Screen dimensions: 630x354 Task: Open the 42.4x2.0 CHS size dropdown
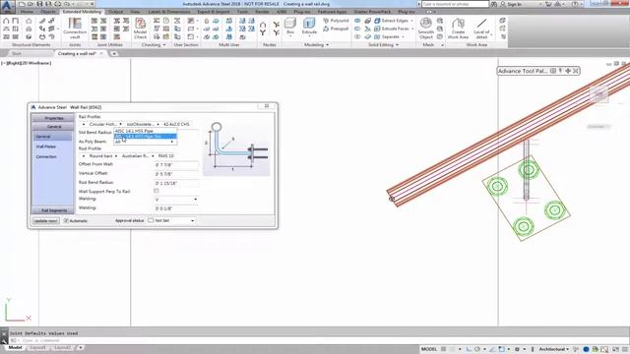[x=176, y=125]
